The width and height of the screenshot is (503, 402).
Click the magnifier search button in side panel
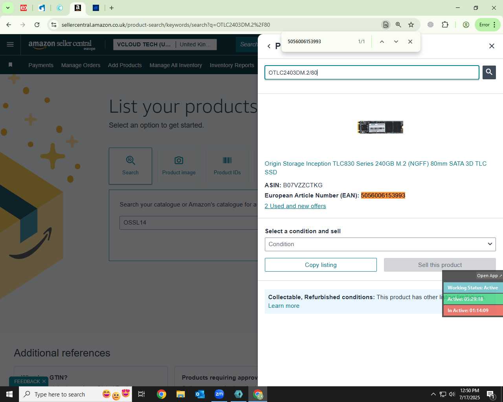click(489, 72)
